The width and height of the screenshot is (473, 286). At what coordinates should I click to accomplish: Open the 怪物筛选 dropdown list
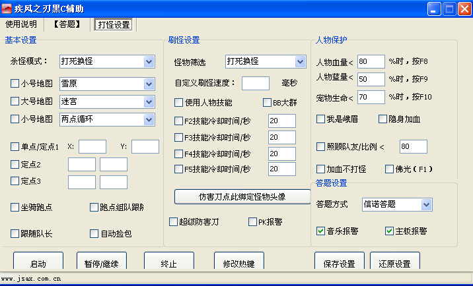pyautogui.click(x=300, y=62)
